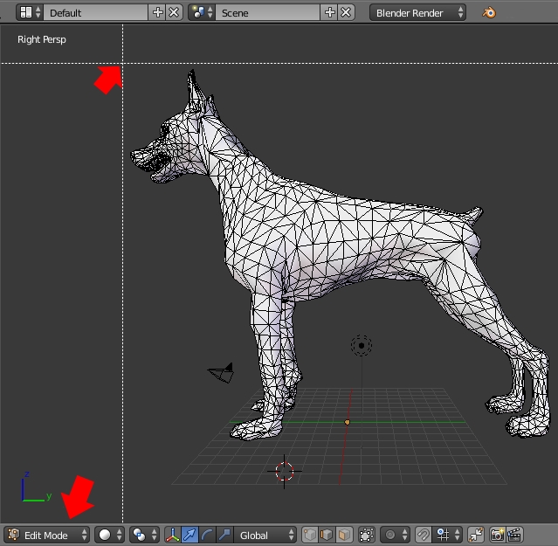Delete the current Scene

(x=347, y=12)
